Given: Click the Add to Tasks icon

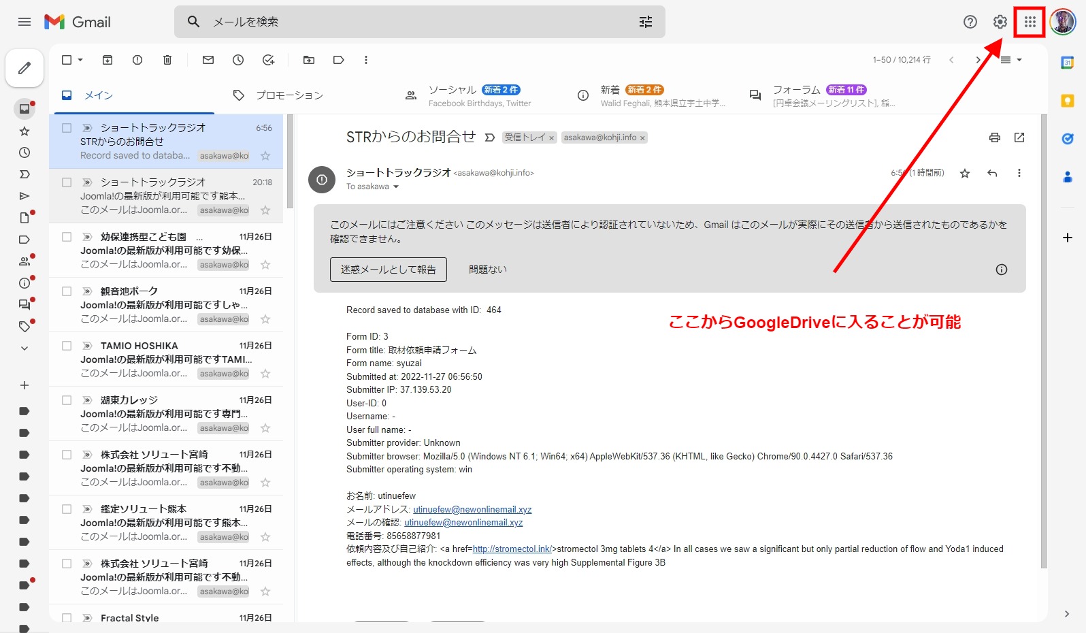Looking at the screenshot, I should (268, 60).
